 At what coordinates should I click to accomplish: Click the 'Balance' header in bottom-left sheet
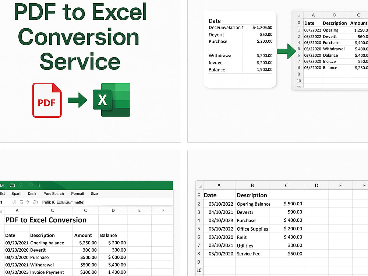pyautogui.click(x=109, y=236)
